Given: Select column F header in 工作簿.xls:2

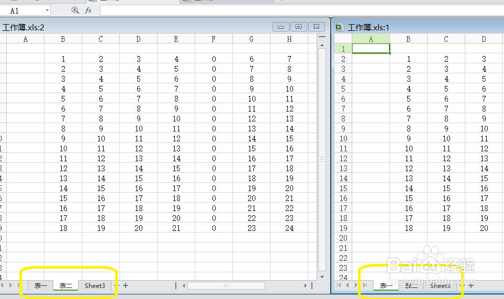Looking at the screenshot, I should pyautogui.click(x=214, y=39).
